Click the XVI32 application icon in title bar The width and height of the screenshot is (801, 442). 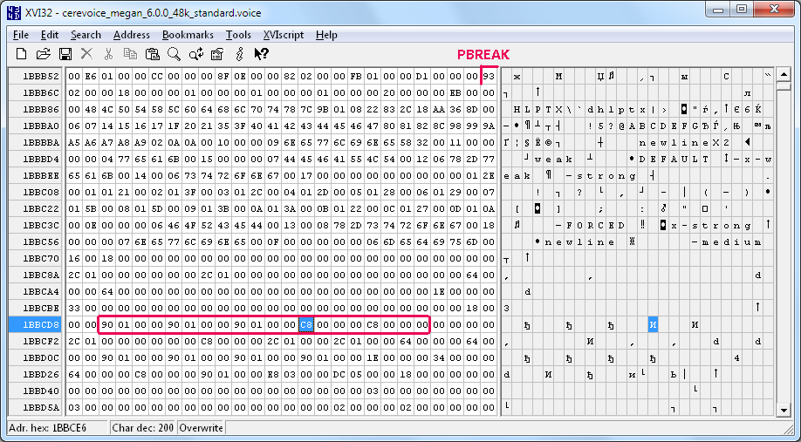13,11
